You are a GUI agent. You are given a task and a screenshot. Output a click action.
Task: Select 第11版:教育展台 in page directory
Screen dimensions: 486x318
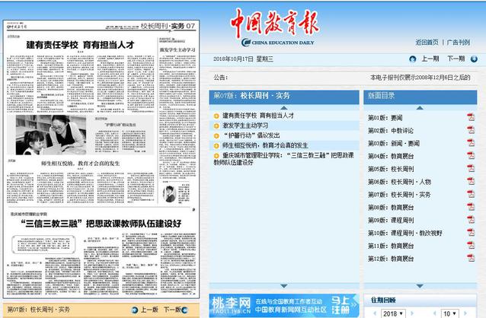(x=391, y=246)
